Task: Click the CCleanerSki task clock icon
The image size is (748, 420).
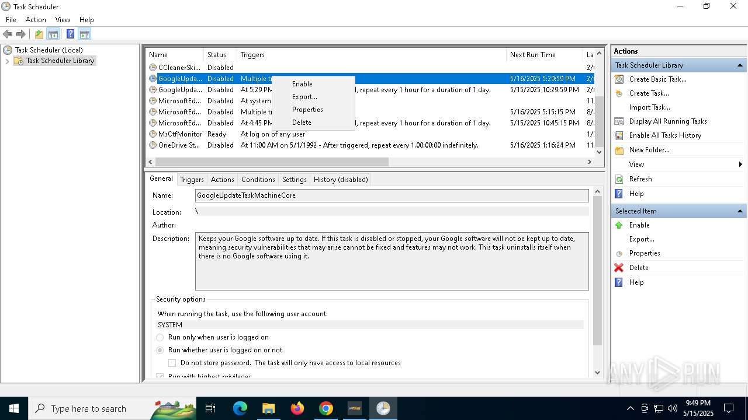Action: tap(153, 68)
